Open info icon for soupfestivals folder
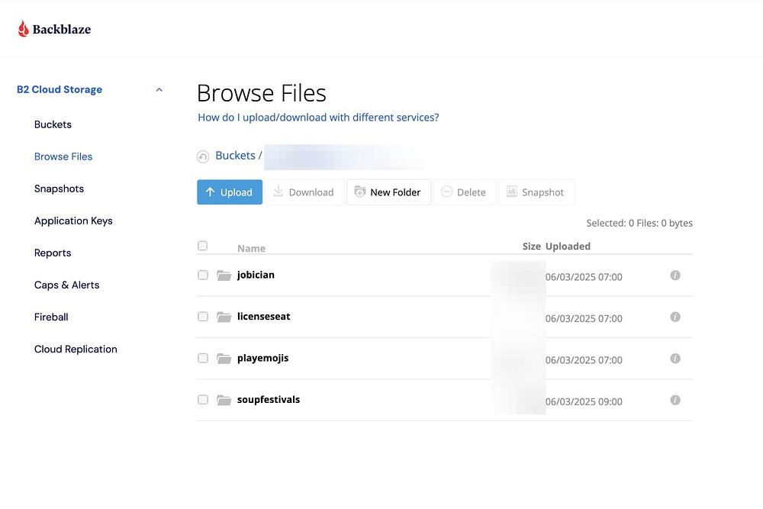 (x=675, y=400)
